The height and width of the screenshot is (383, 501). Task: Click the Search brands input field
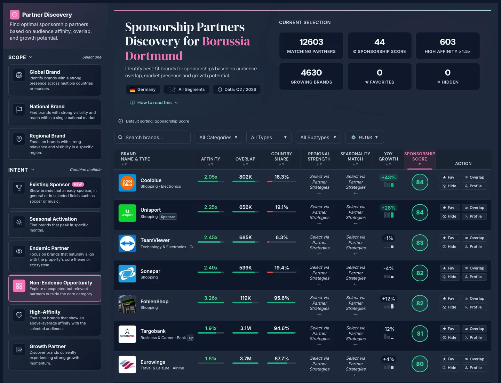pyautogui.click(x=152, y=137)
